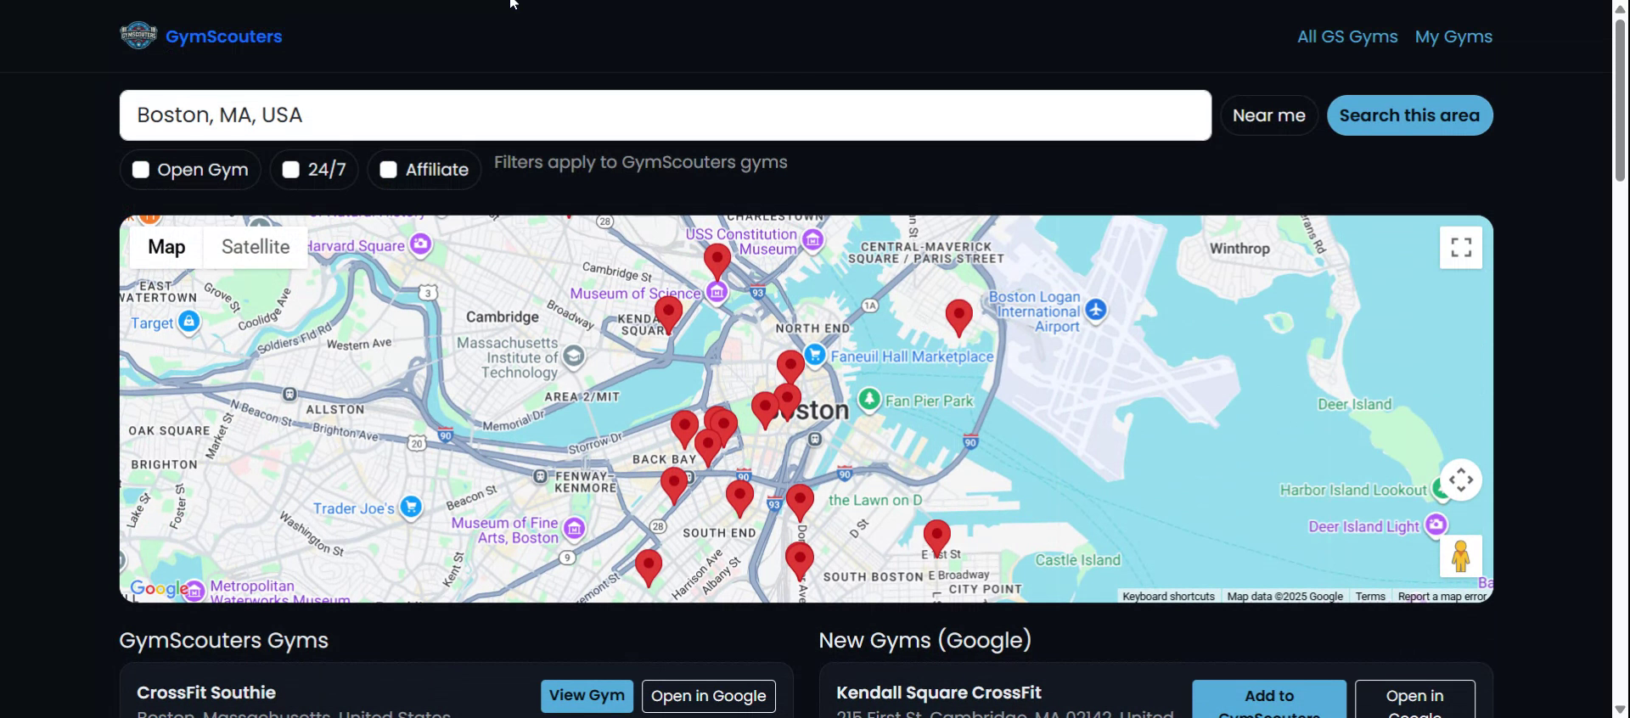Viewport: 1630px width, 718px height.
Task: Click Fan Pier Park icon
Action: tap(868, 400)
